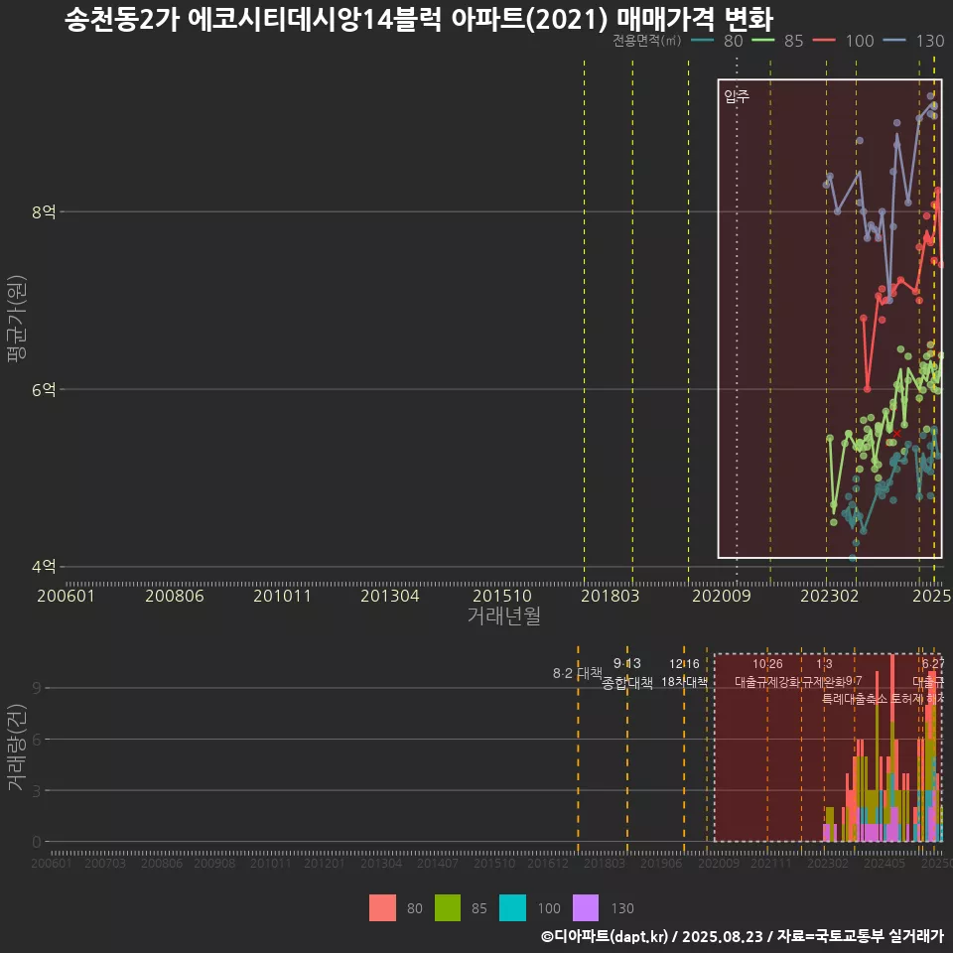Click the 9·13 종합대책 policy label
Viewport: 953px width, 953px height.
click(x=627, y=673)
